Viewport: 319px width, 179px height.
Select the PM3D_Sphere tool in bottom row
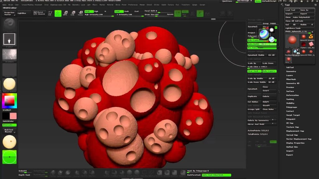[288, 59]
